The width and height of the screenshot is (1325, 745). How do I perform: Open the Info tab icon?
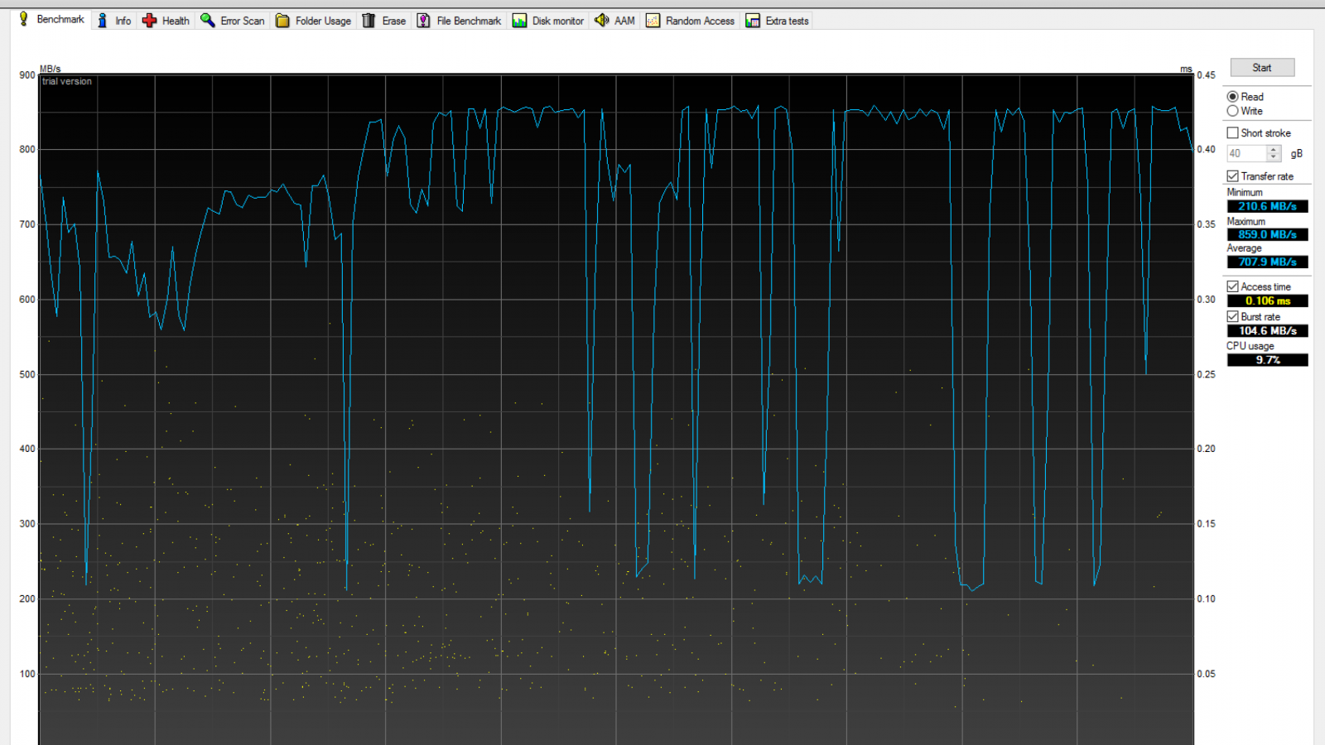click(x=103, y=21)
